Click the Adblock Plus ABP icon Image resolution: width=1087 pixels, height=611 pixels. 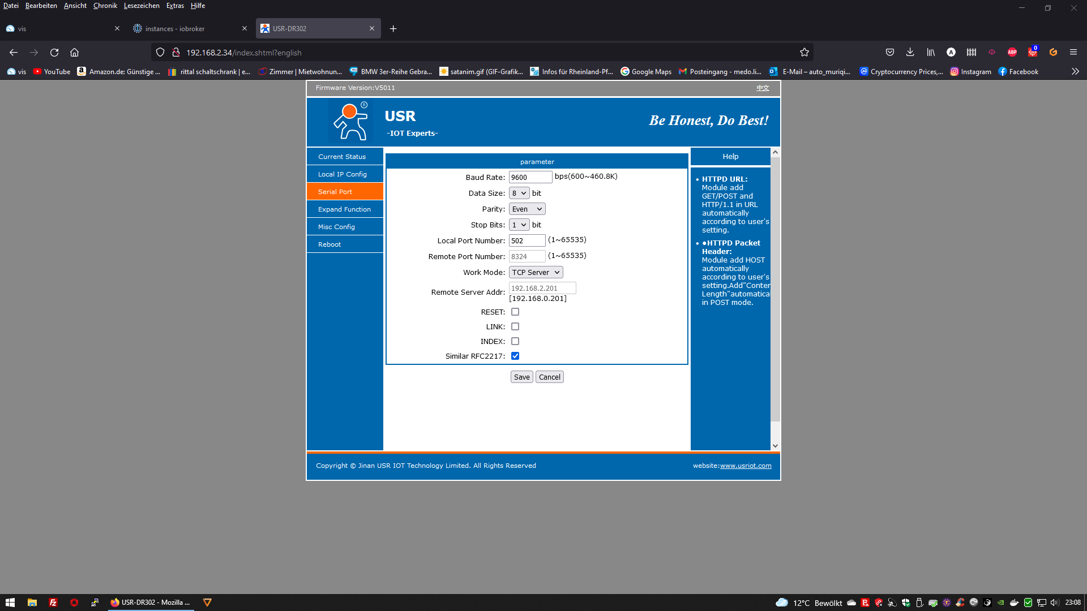[x=1012, y=52]
